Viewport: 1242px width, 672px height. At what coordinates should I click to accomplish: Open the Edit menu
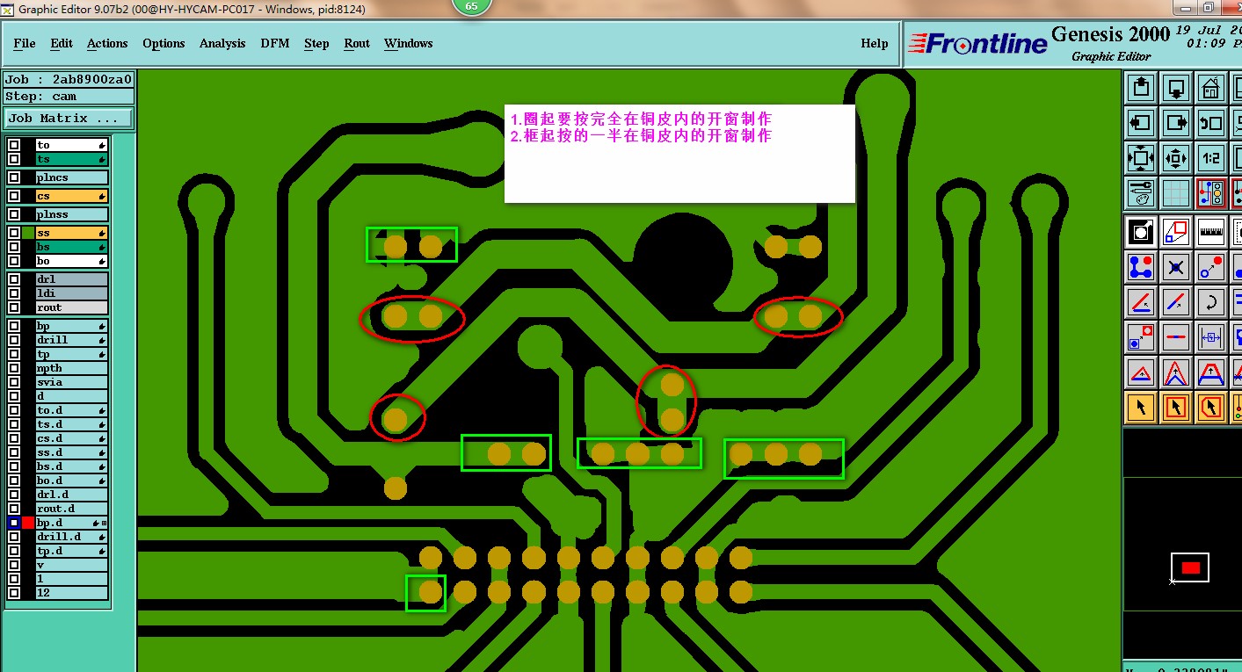(x=62, y=43)
